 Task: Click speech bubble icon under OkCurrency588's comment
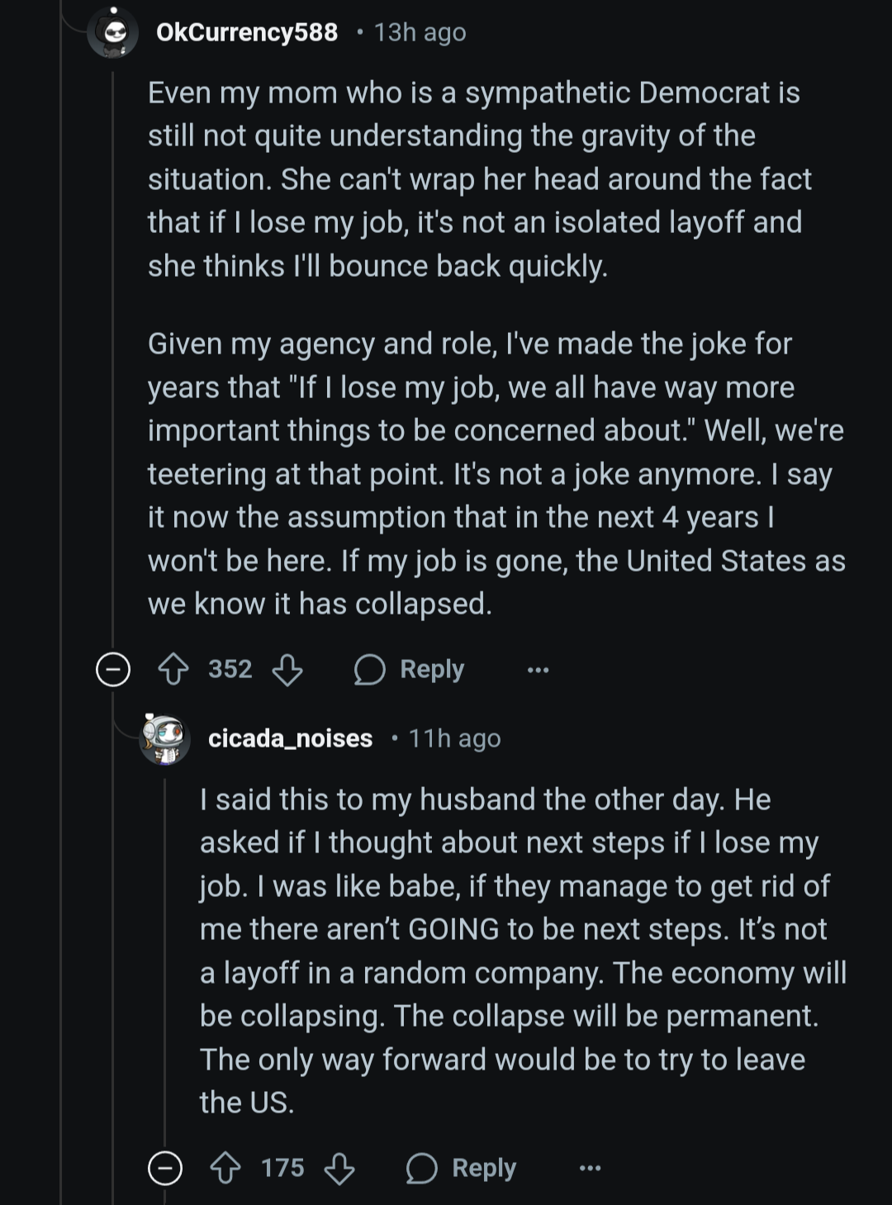pos(370,669)
